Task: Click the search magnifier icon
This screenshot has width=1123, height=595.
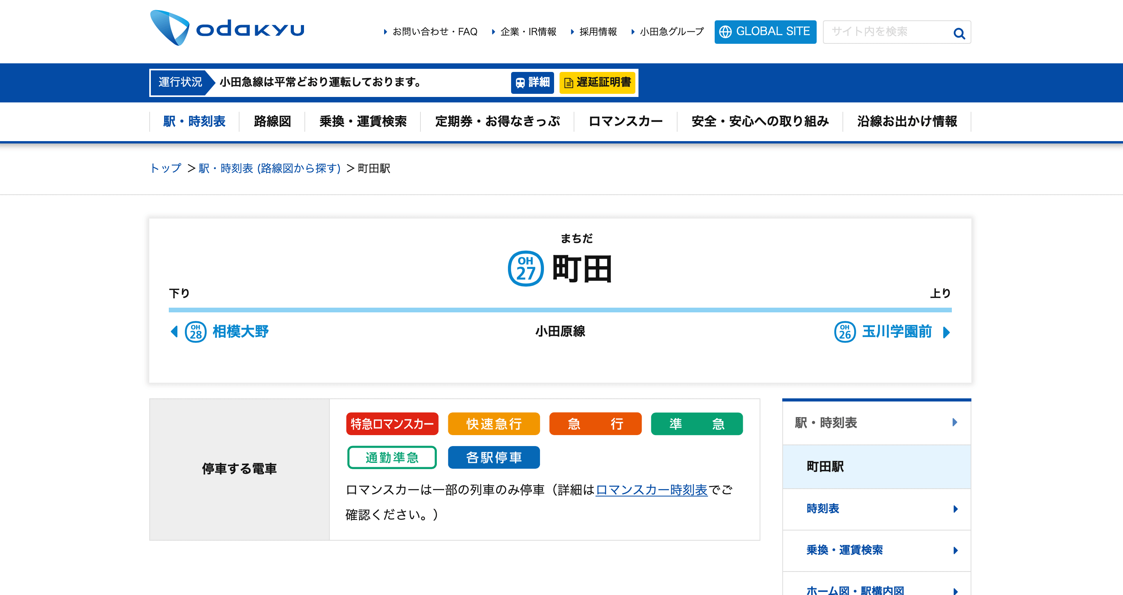Action: point(958,33)
